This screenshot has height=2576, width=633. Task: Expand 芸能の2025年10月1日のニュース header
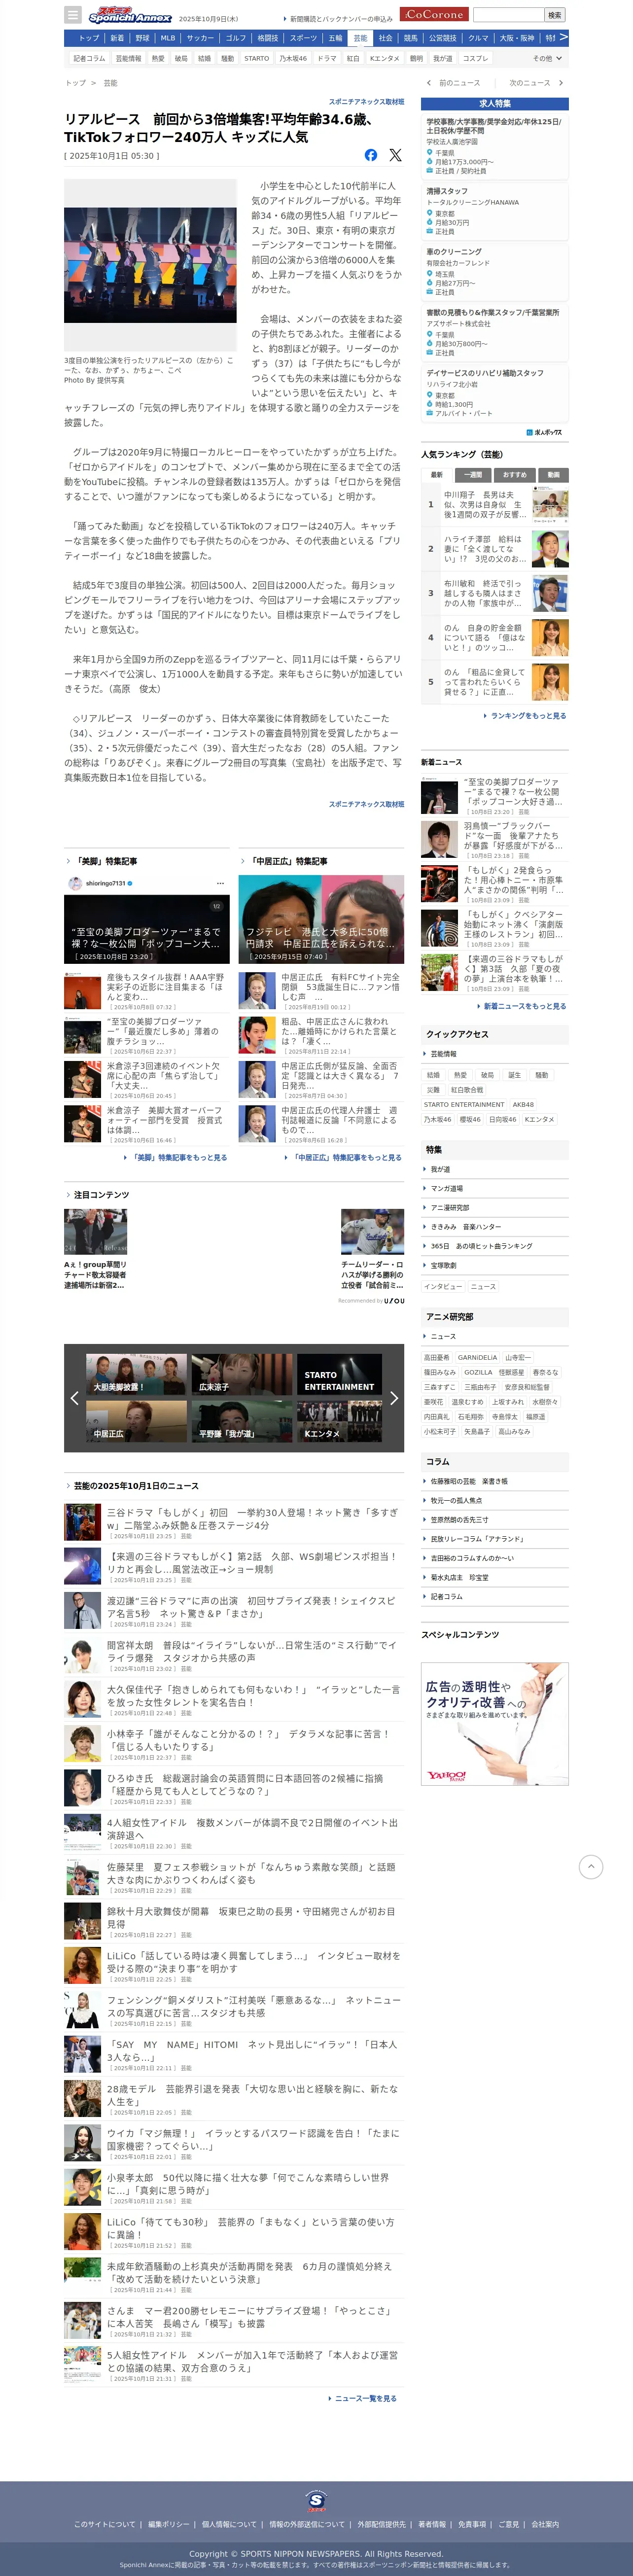pyautogui.click(x=135, y=1486)
